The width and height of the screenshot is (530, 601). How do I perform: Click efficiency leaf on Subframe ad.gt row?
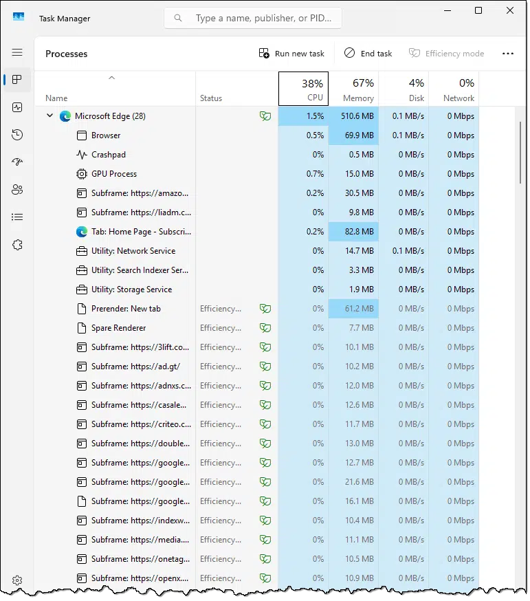(265, 367)
